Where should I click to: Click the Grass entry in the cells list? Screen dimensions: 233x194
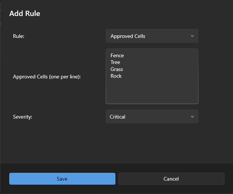click(116, 69)
